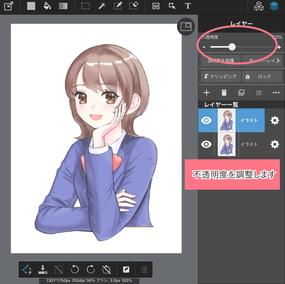285x284 pixels.
Task: Select the magic wand tool
Action: [x=102, y=6]
